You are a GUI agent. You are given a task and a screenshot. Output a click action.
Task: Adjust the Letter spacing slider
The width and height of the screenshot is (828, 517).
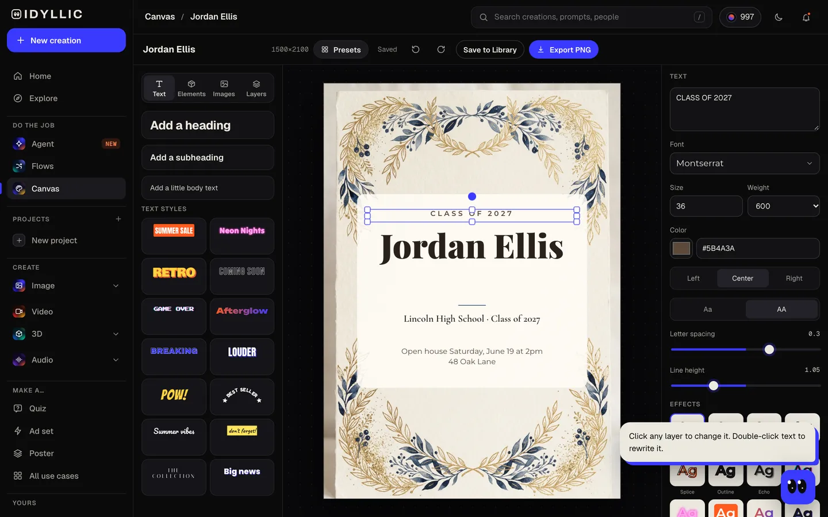pyautogui.click(x=745, y=349)
